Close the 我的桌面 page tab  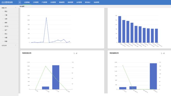26,6
